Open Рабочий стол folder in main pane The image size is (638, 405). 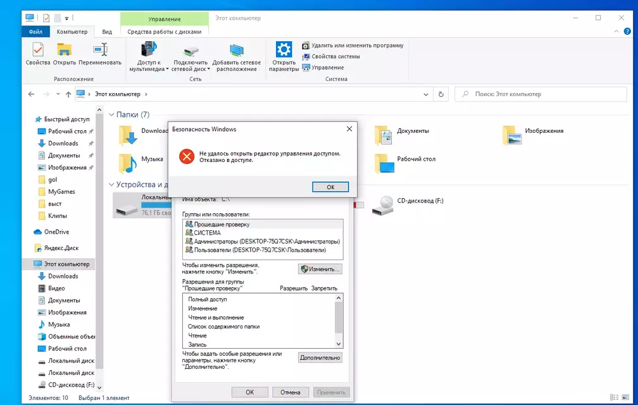(x=405, y=163)
